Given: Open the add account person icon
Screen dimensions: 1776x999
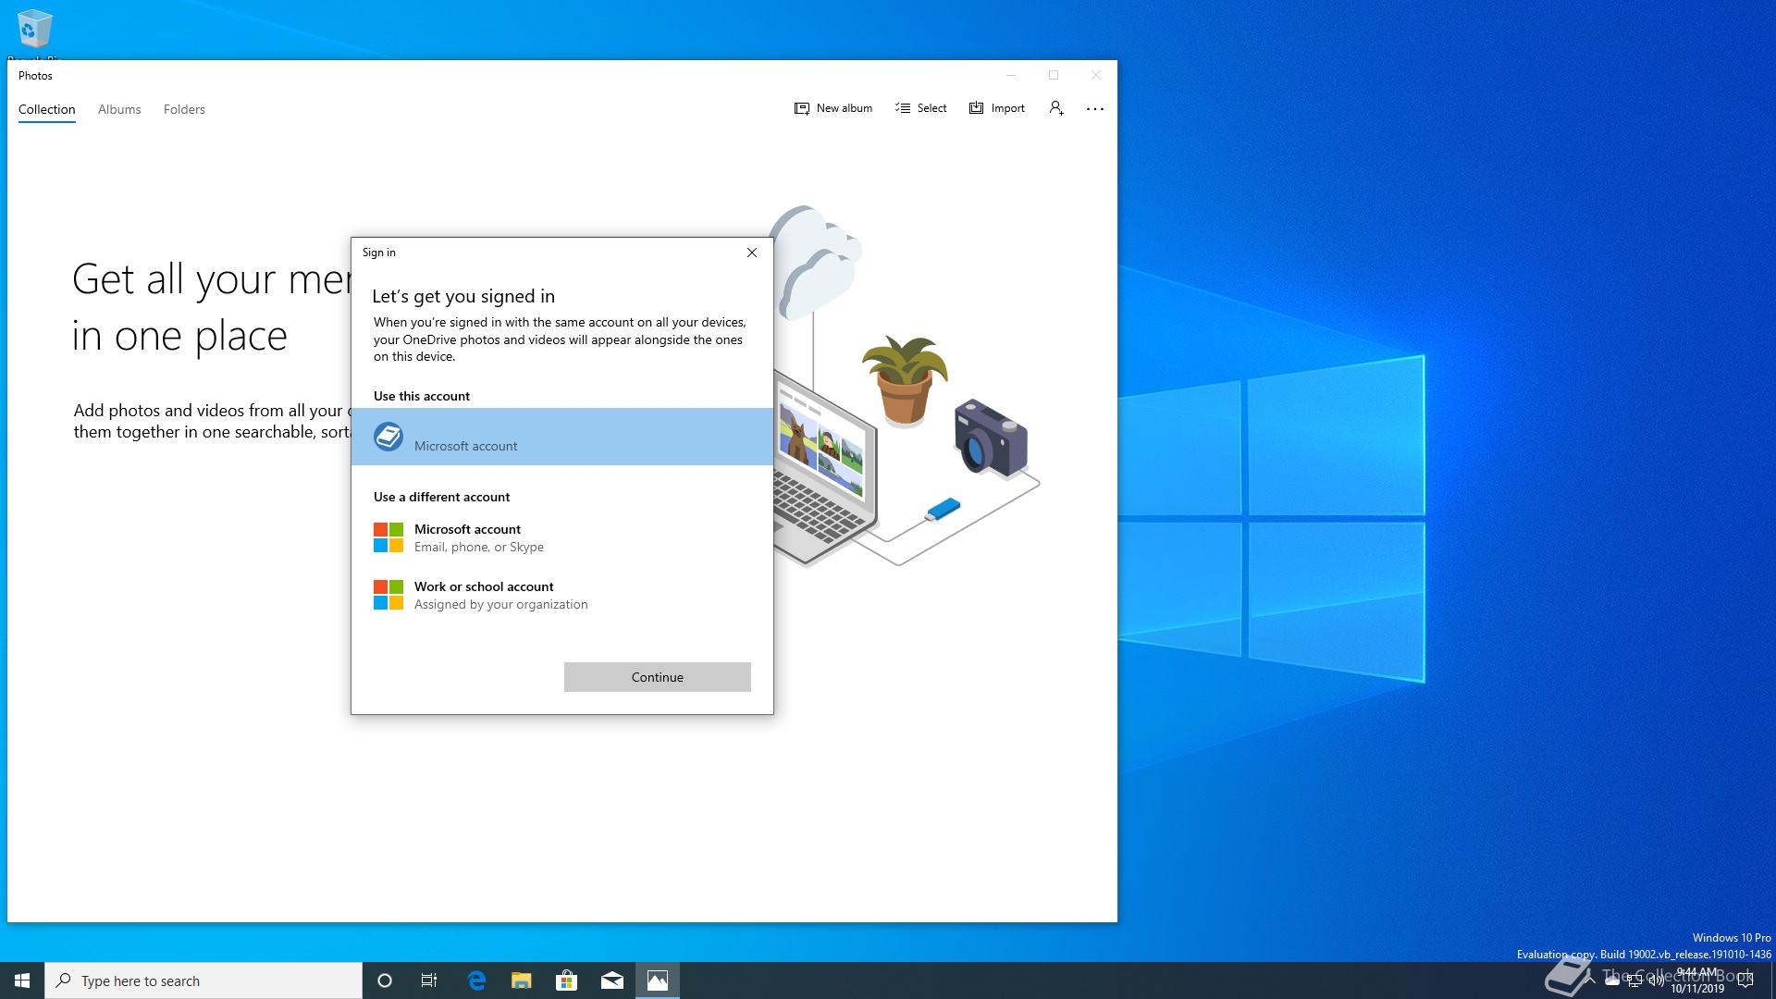Looking at the screenshot, I should [1056, 108].
